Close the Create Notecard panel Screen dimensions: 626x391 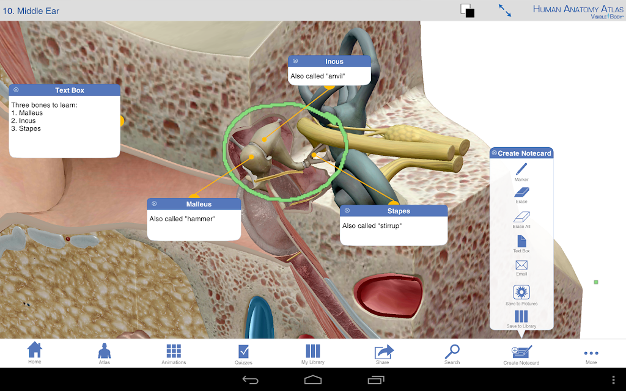click(494, 153)
